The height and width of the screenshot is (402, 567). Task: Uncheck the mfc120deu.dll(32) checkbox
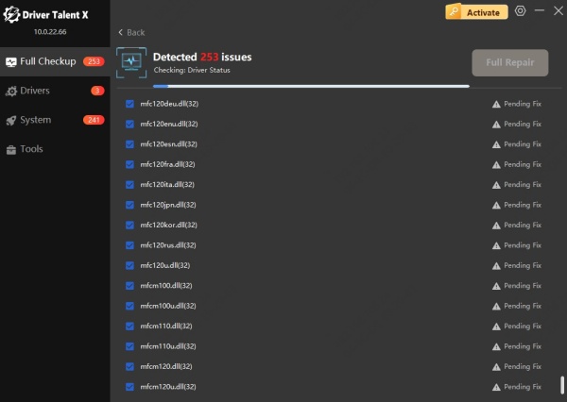[130, 104]
